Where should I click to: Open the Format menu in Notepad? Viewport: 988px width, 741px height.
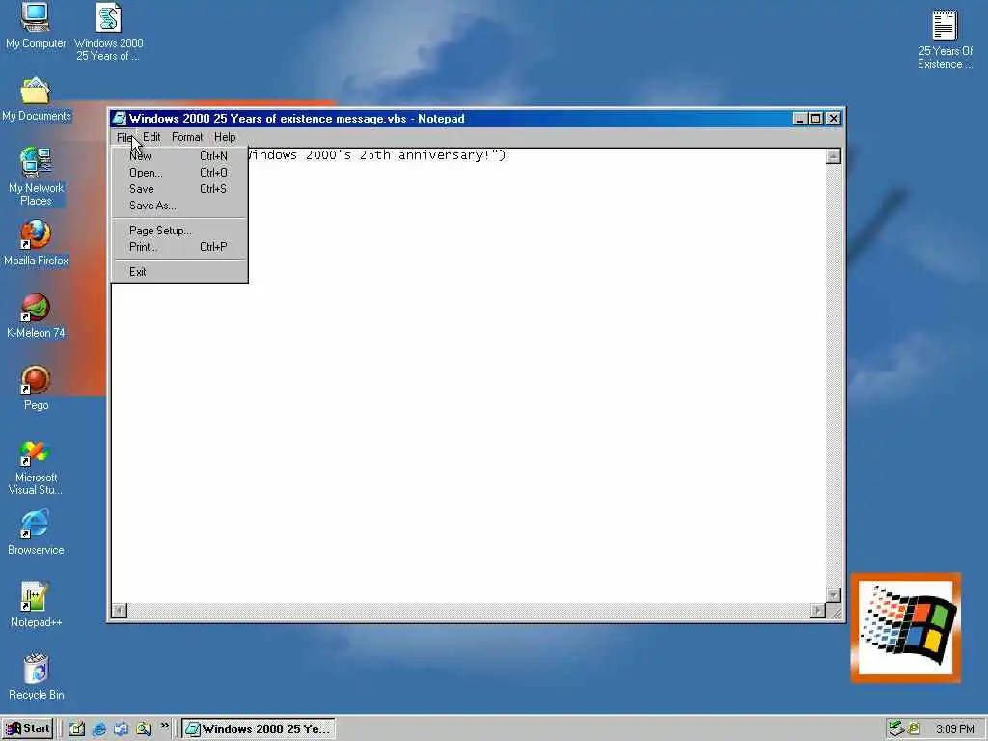[187, 137]
